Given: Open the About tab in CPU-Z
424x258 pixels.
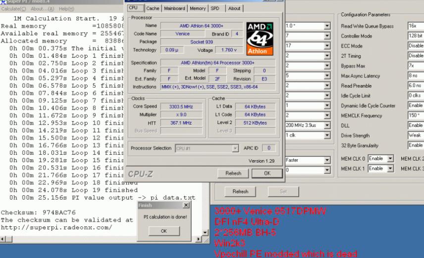Looking at the screenshot, I should [x=234, y=8].
